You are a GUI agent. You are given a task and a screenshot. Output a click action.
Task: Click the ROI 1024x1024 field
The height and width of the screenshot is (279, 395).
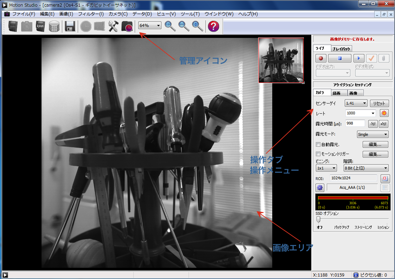coord(353,178)
